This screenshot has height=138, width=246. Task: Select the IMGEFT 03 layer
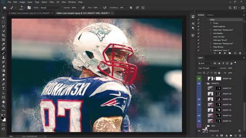point(227,110)
